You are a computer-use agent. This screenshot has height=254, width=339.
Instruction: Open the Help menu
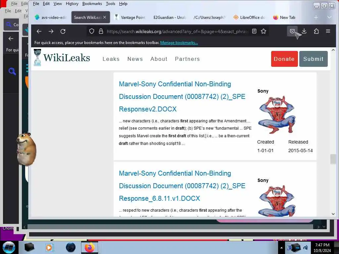[123, 4]
